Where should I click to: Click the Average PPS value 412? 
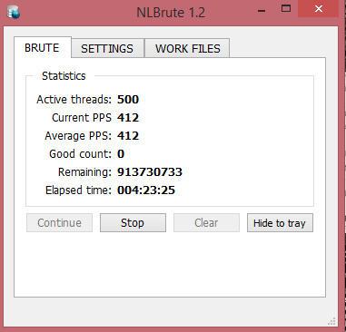point(128,136)
